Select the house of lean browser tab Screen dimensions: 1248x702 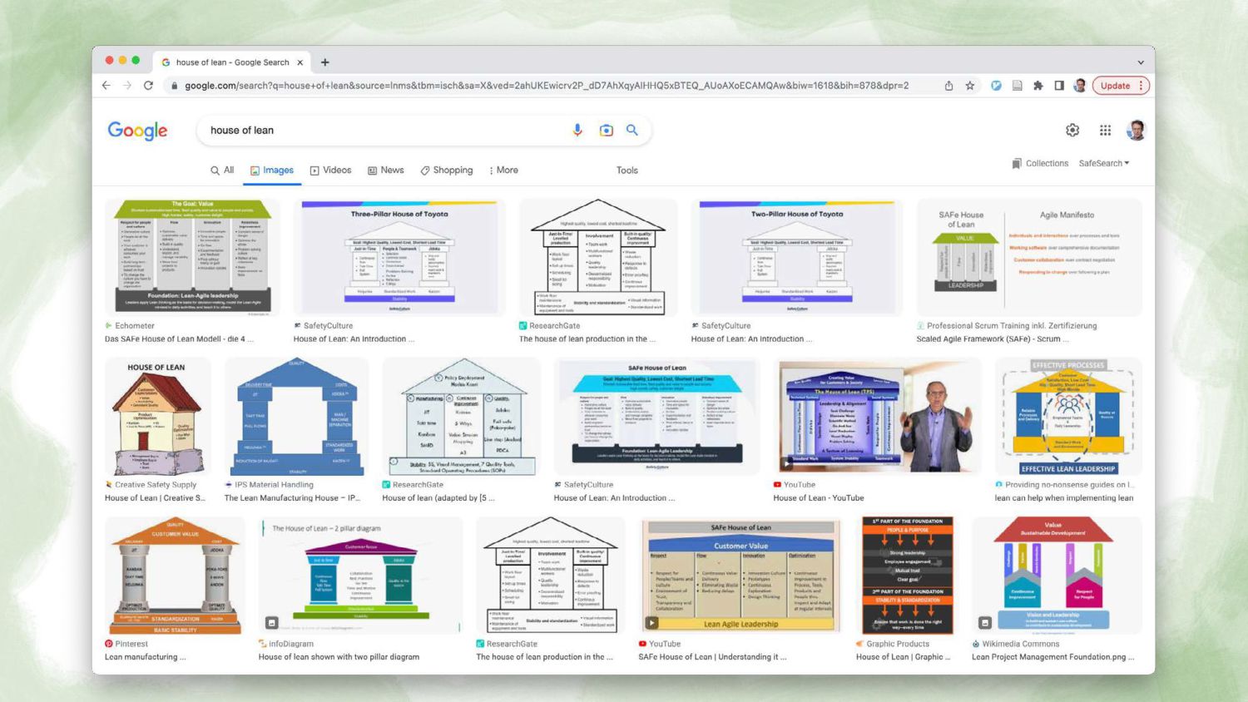pyautogui.click(x=232, y=62)
